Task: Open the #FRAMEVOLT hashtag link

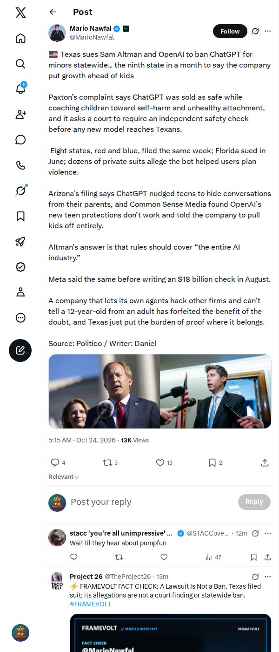Action: [x=90, y=604]
